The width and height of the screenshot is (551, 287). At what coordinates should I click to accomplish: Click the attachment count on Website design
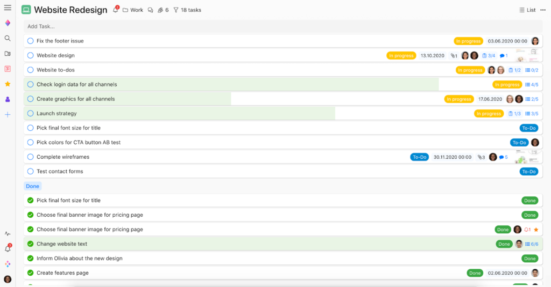tap(454, 56)
